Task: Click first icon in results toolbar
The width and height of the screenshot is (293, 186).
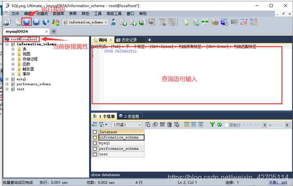Action: 95,124
